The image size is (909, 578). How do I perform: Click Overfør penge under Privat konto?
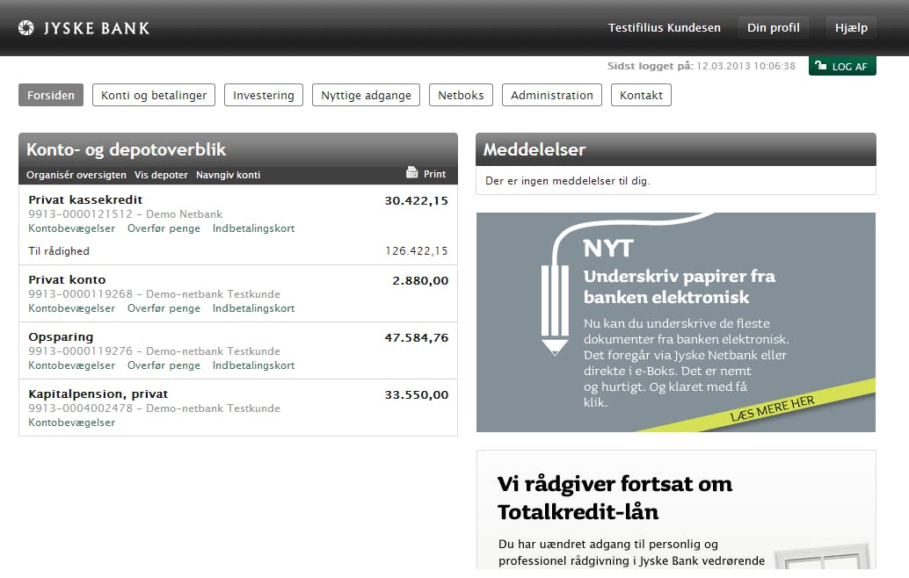pos(164,308)
